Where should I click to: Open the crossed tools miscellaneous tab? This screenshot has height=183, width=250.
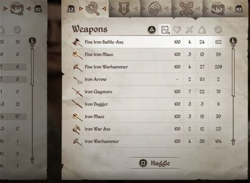(x=186, y=9)
